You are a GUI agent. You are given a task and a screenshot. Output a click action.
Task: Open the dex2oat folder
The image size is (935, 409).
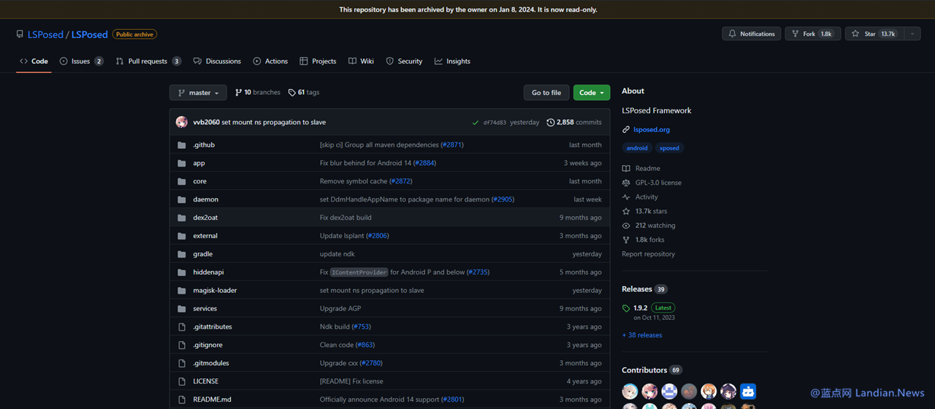pos(205,218)
